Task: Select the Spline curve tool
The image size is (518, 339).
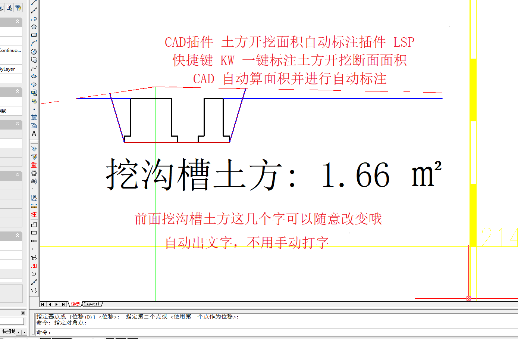Action: pyautogui.click(x=34, y=68)
